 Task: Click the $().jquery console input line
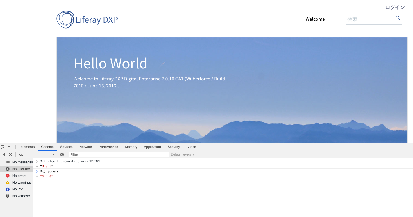click(x=49, y=171)
